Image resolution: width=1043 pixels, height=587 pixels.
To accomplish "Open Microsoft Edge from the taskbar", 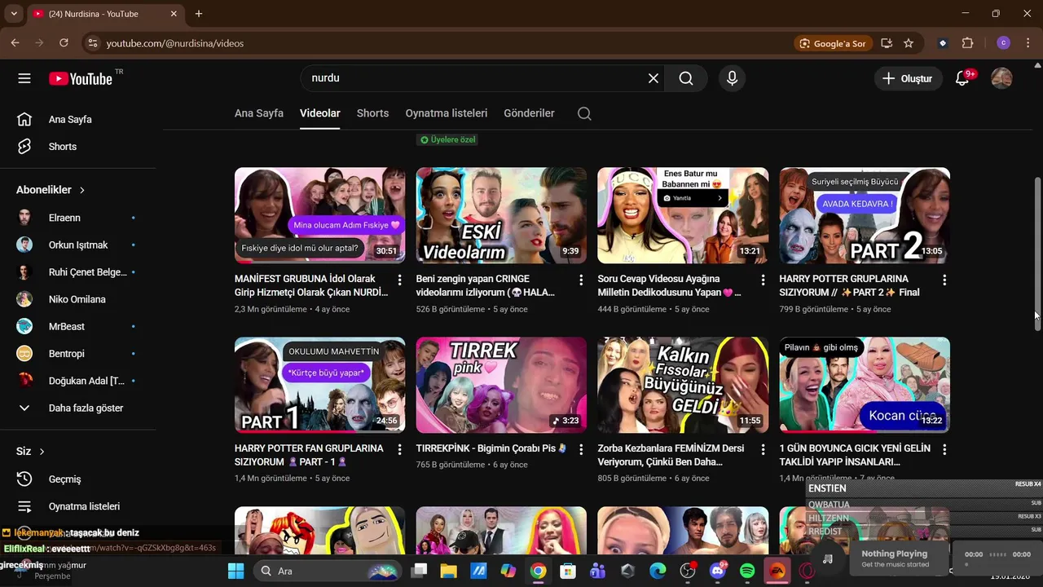I will pos(658,571).
